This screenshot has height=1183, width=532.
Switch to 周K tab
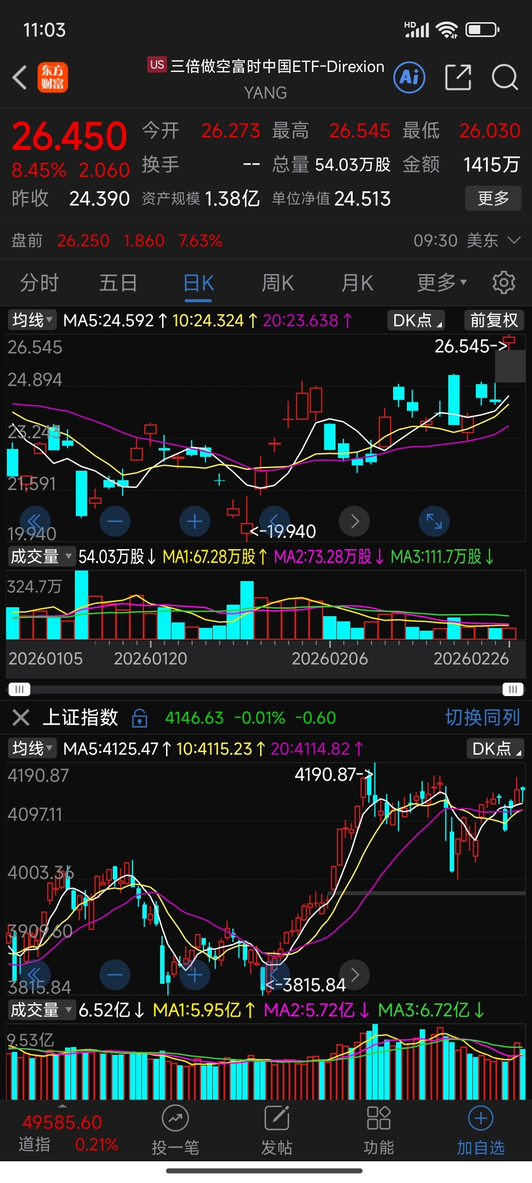(278, 283)
